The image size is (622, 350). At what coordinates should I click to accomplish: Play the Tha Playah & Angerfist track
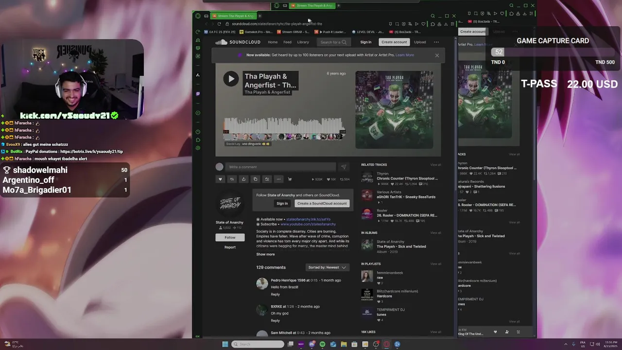click(231, 79)
